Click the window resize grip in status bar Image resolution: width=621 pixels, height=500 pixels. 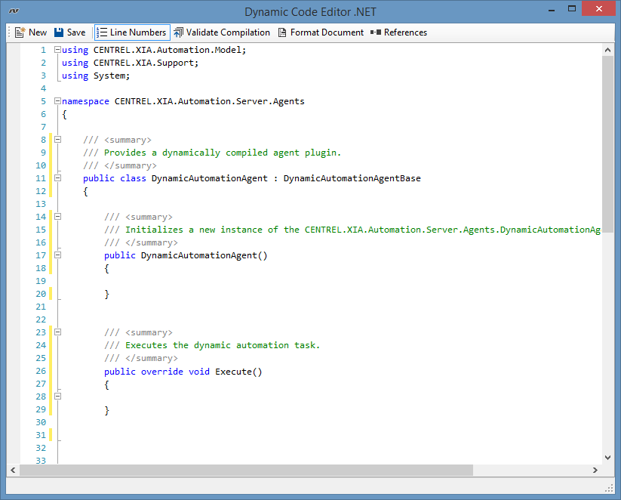(609, 489)
